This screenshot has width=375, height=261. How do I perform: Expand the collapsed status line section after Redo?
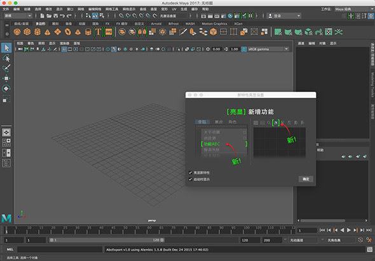tap(75, 16)
